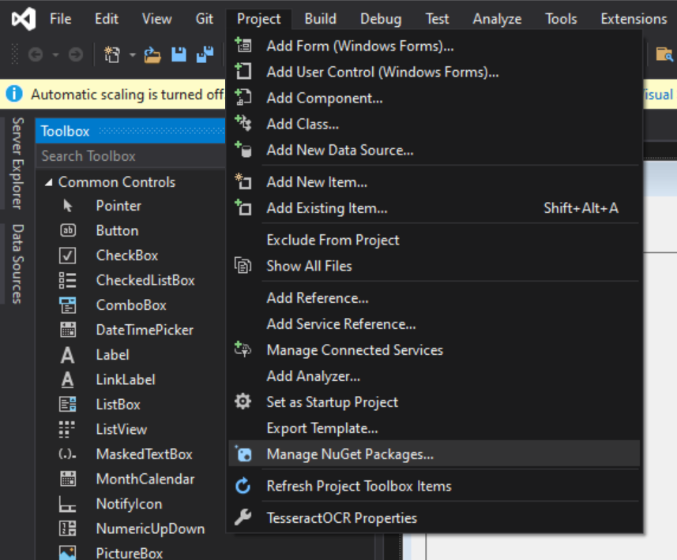Click the Search Toolbox input field
The image size is (677, 560).
[130, 156]
